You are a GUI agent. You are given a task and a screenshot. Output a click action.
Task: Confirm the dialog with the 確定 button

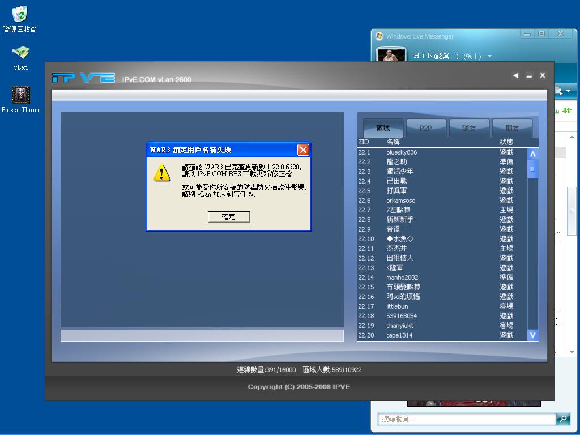pos(229,217)
